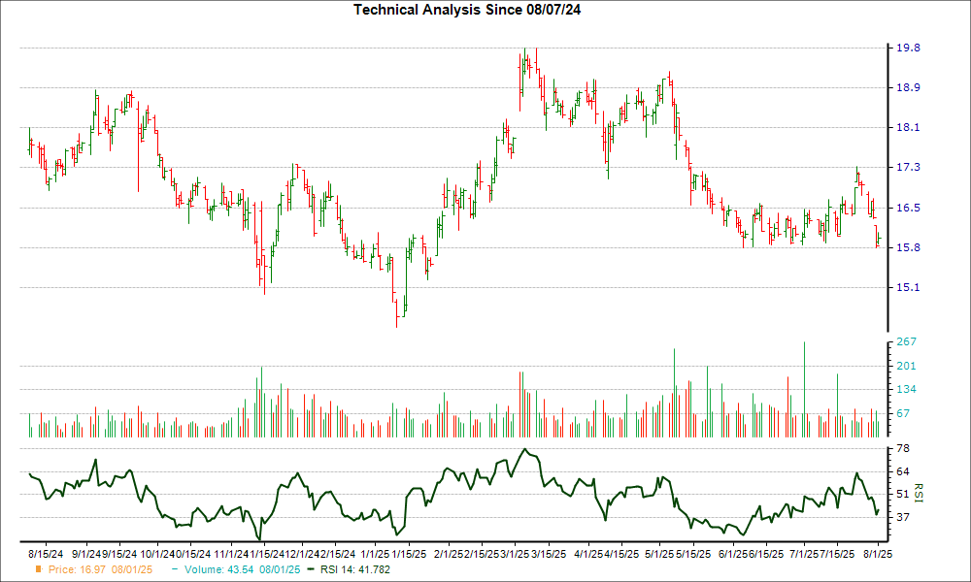Viewport: 971px width, 582px height.
Task: Click the 51 RSI axis label
Action: (903, 494)
